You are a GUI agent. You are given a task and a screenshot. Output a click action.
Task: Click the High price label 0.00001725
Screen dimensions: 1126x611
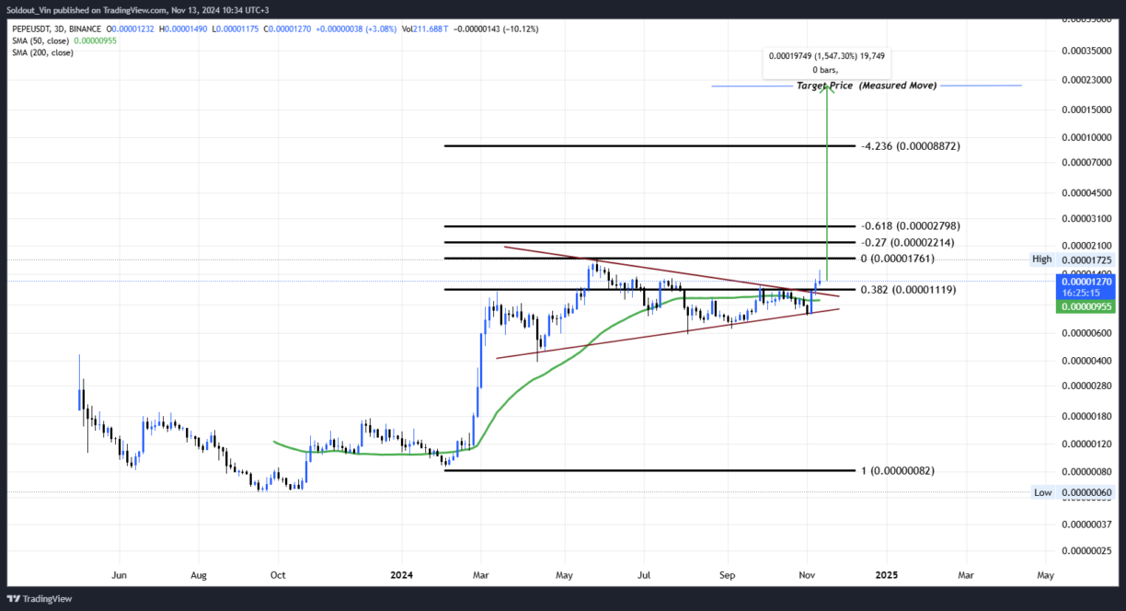(1086, 259)
